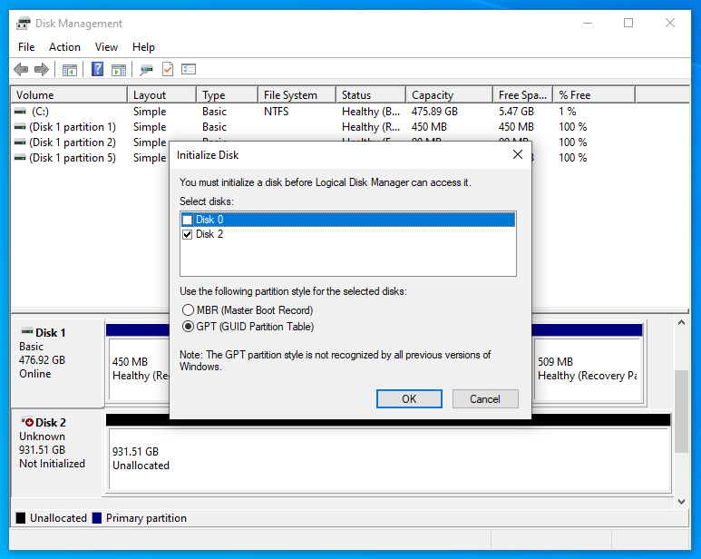Screen dimensions: 701x559
Task: Click the black Unallocated legend swatch
Action: coord(21,518)
